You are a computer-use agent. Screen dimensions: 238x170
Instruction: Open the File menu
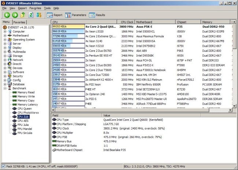click(4, 8)
